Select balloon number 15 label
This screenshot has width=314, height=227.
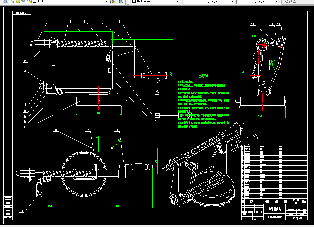(x=25, y=61)
